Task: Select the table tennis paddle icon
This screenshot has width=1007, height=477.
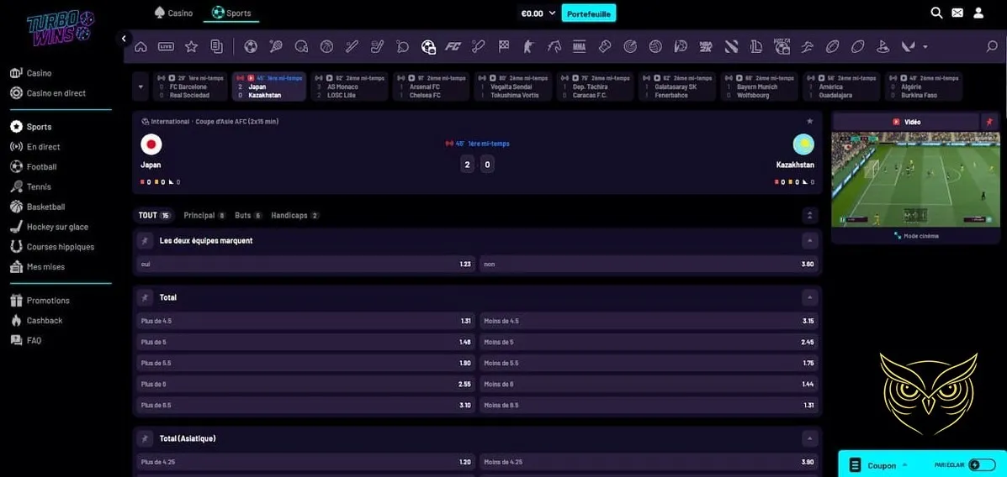Action: 402,47
